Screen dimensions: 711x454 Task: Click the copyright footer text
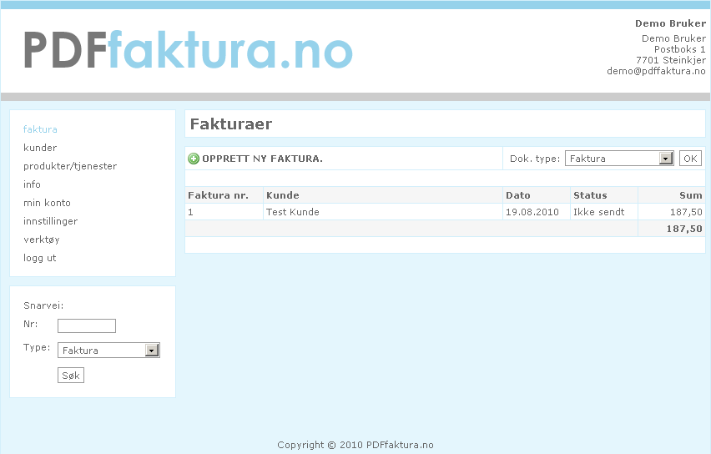(x=355, y=445)
